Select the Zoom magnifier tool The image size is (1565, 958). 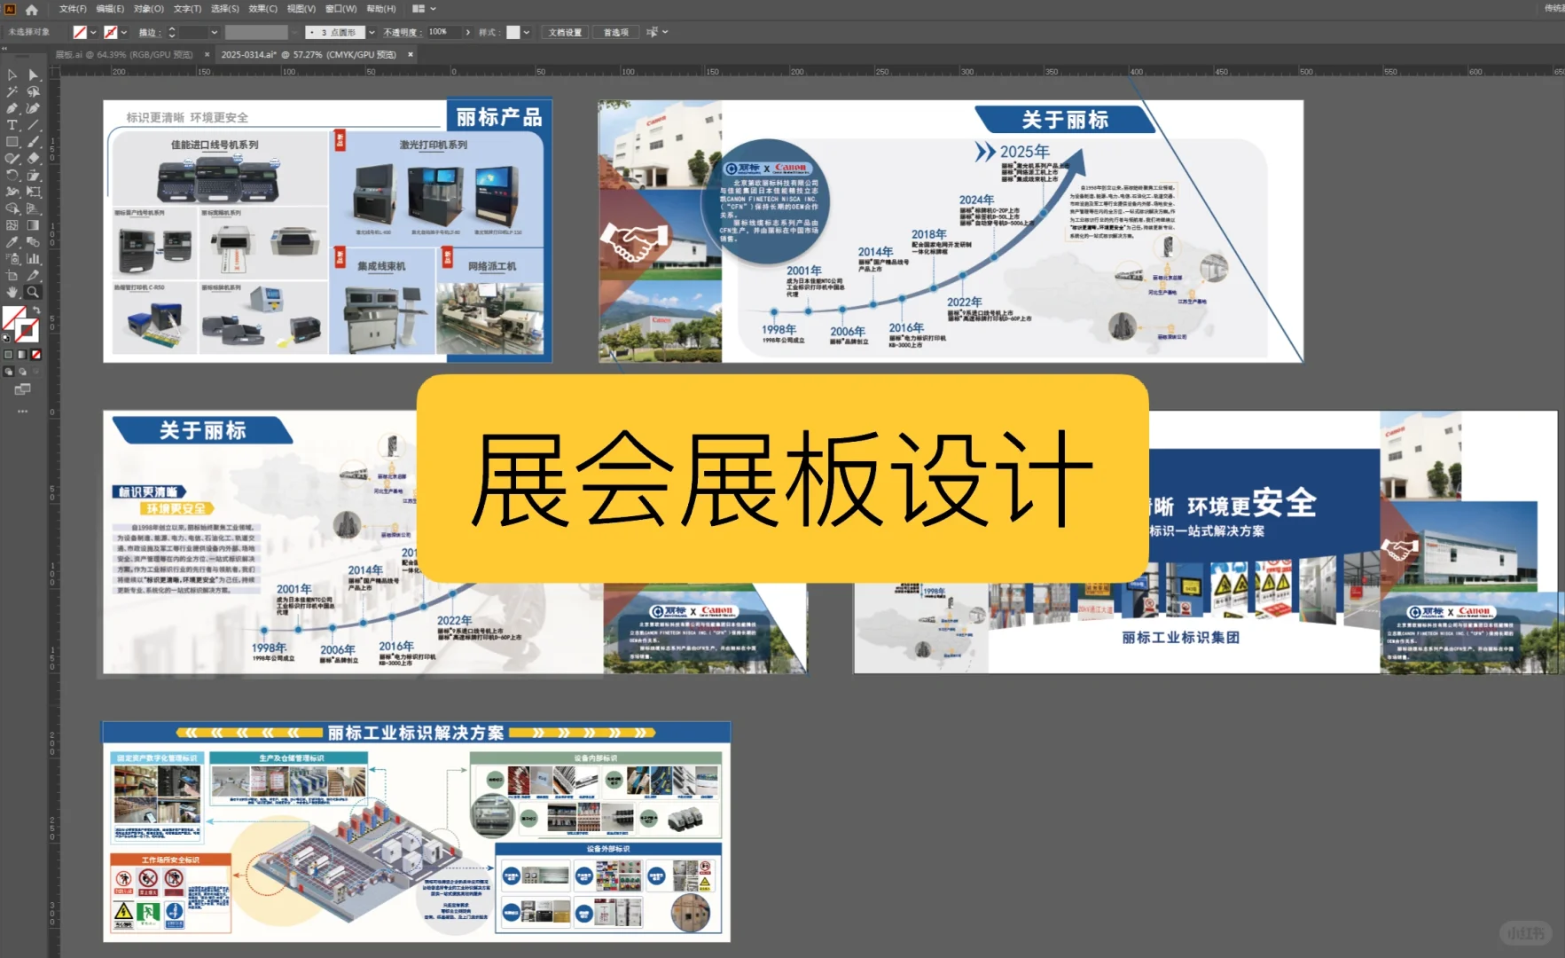pos(34,292)
